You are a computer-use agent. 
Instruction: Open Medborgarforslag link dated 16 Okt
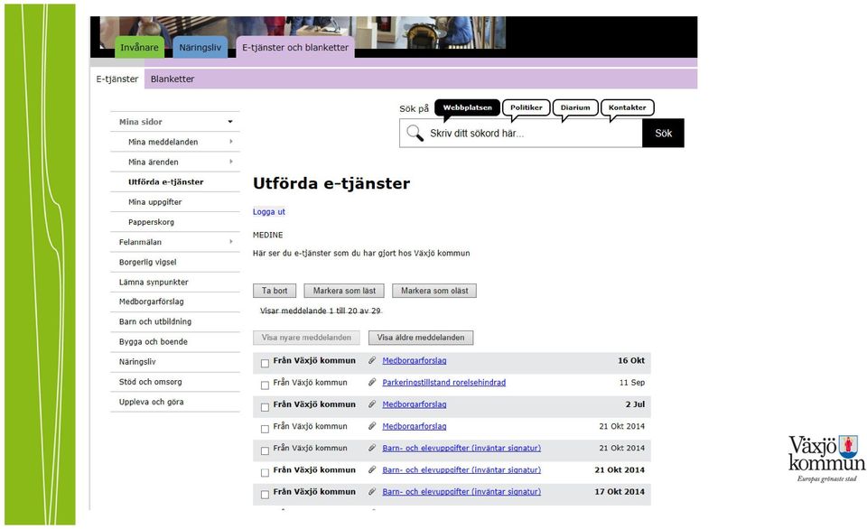(x=415, y=360)
